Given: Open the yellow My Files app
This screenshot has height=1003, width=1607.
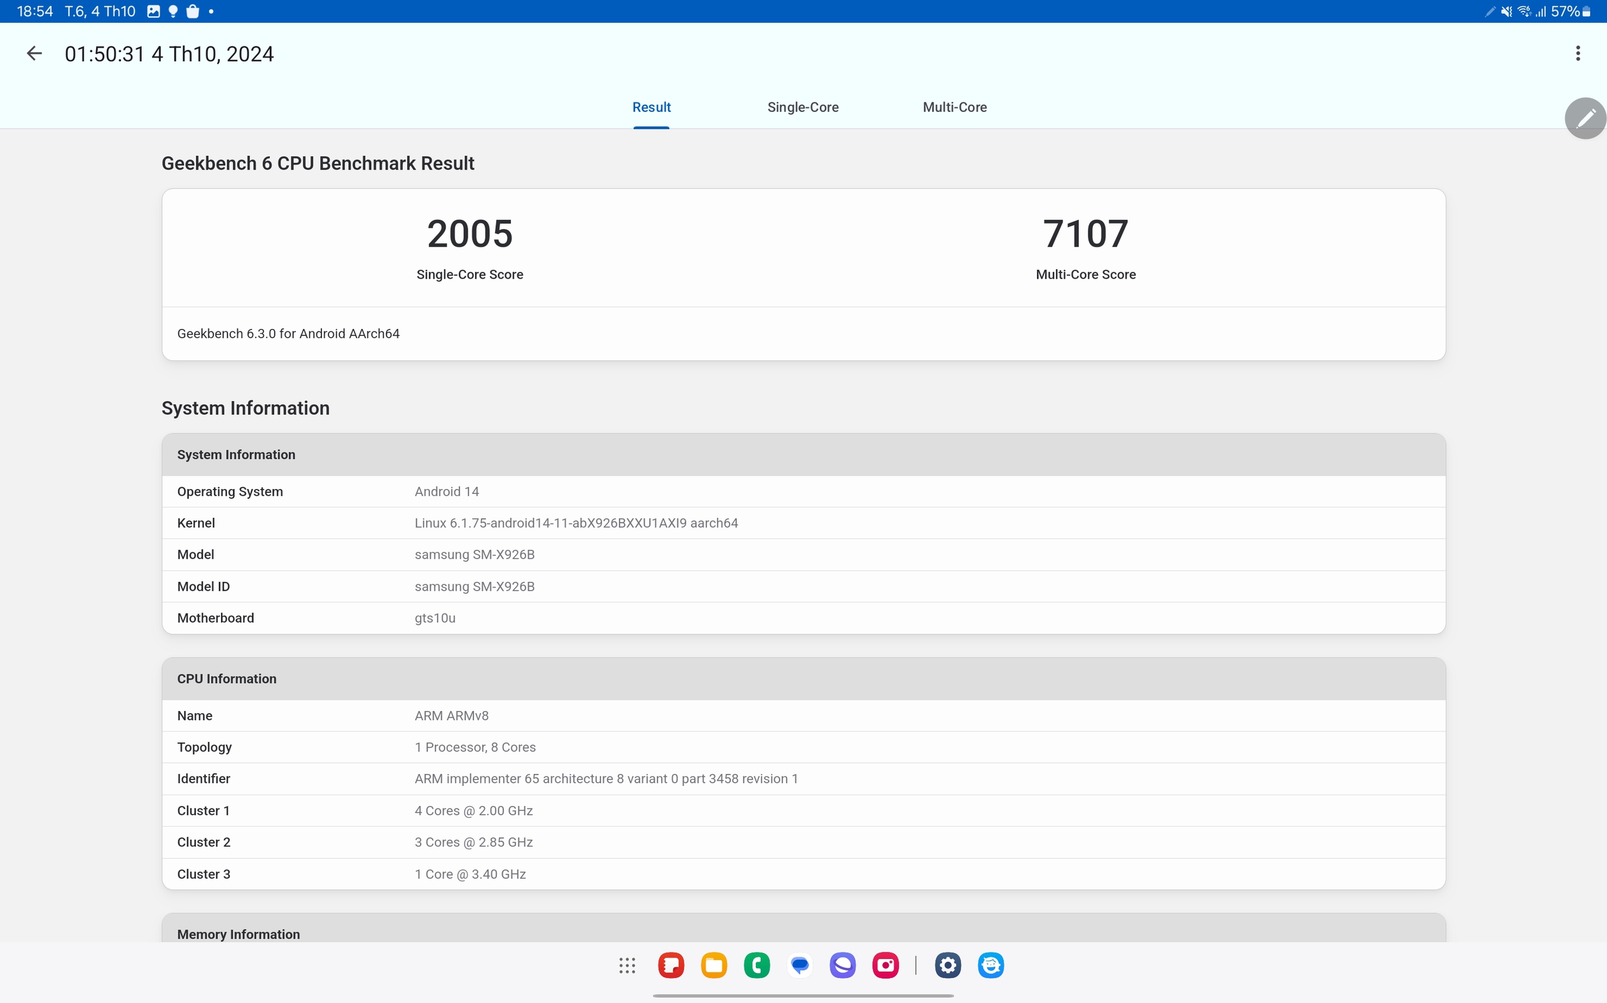Looking at the screenshot, I should 714,965.
